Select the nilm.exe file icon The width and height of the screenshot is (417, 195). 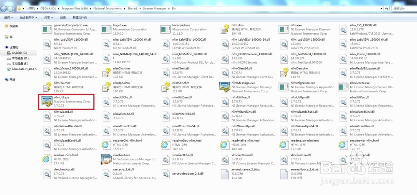(284, 29)
